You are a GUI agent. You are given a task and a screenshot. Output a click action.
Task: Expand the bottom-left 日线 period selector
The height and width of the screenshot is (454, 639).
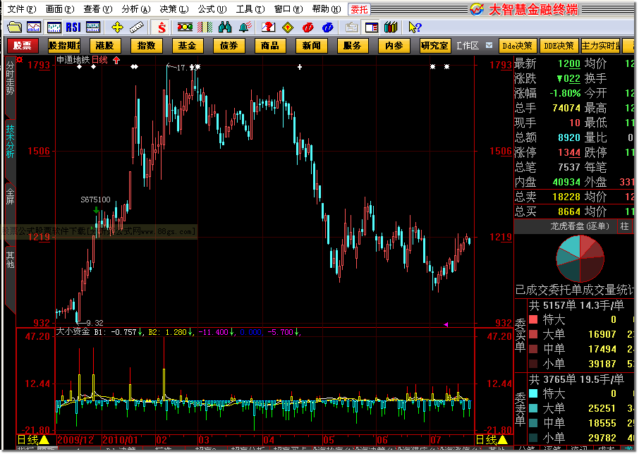[x=33, y=440]
